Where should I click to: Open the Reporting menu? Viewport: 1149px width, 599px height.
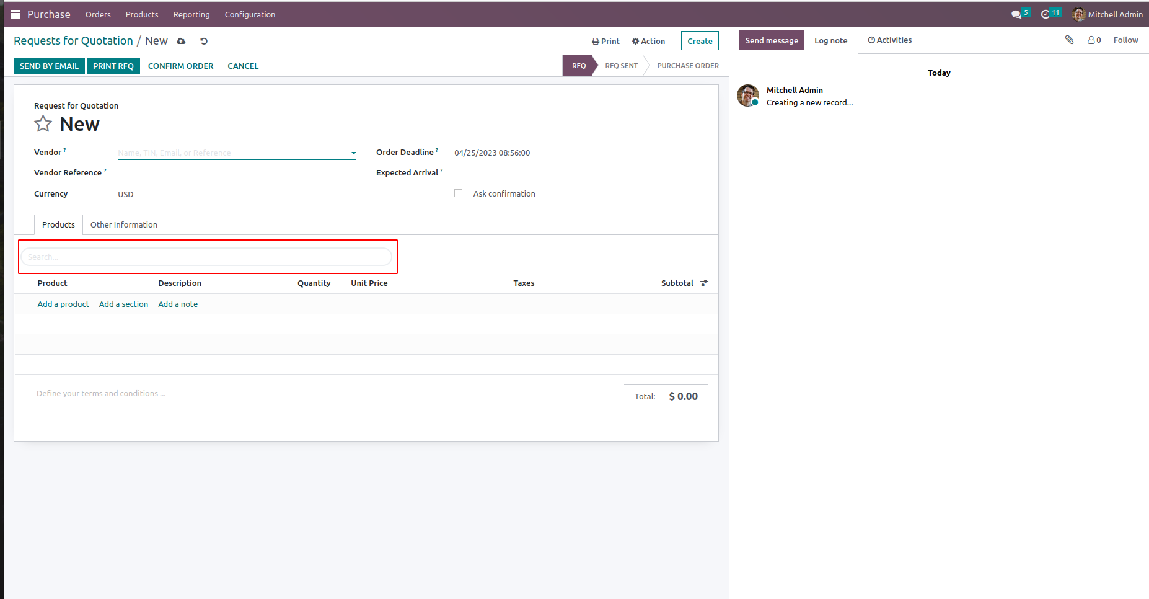pos(191,14)
